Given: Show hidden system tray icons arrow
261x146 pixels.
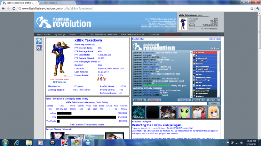Looking at the screenshot, I should click(223, 143).
